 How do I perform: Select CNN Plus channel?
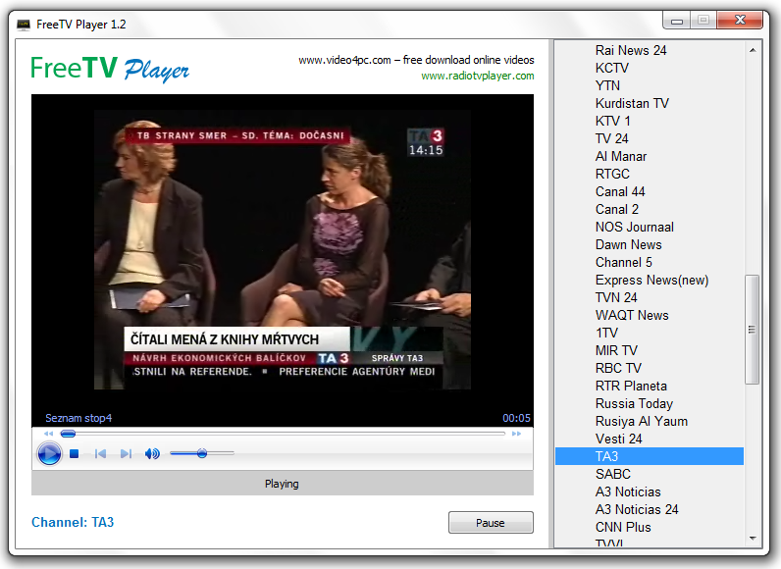(x=649, y=528)
